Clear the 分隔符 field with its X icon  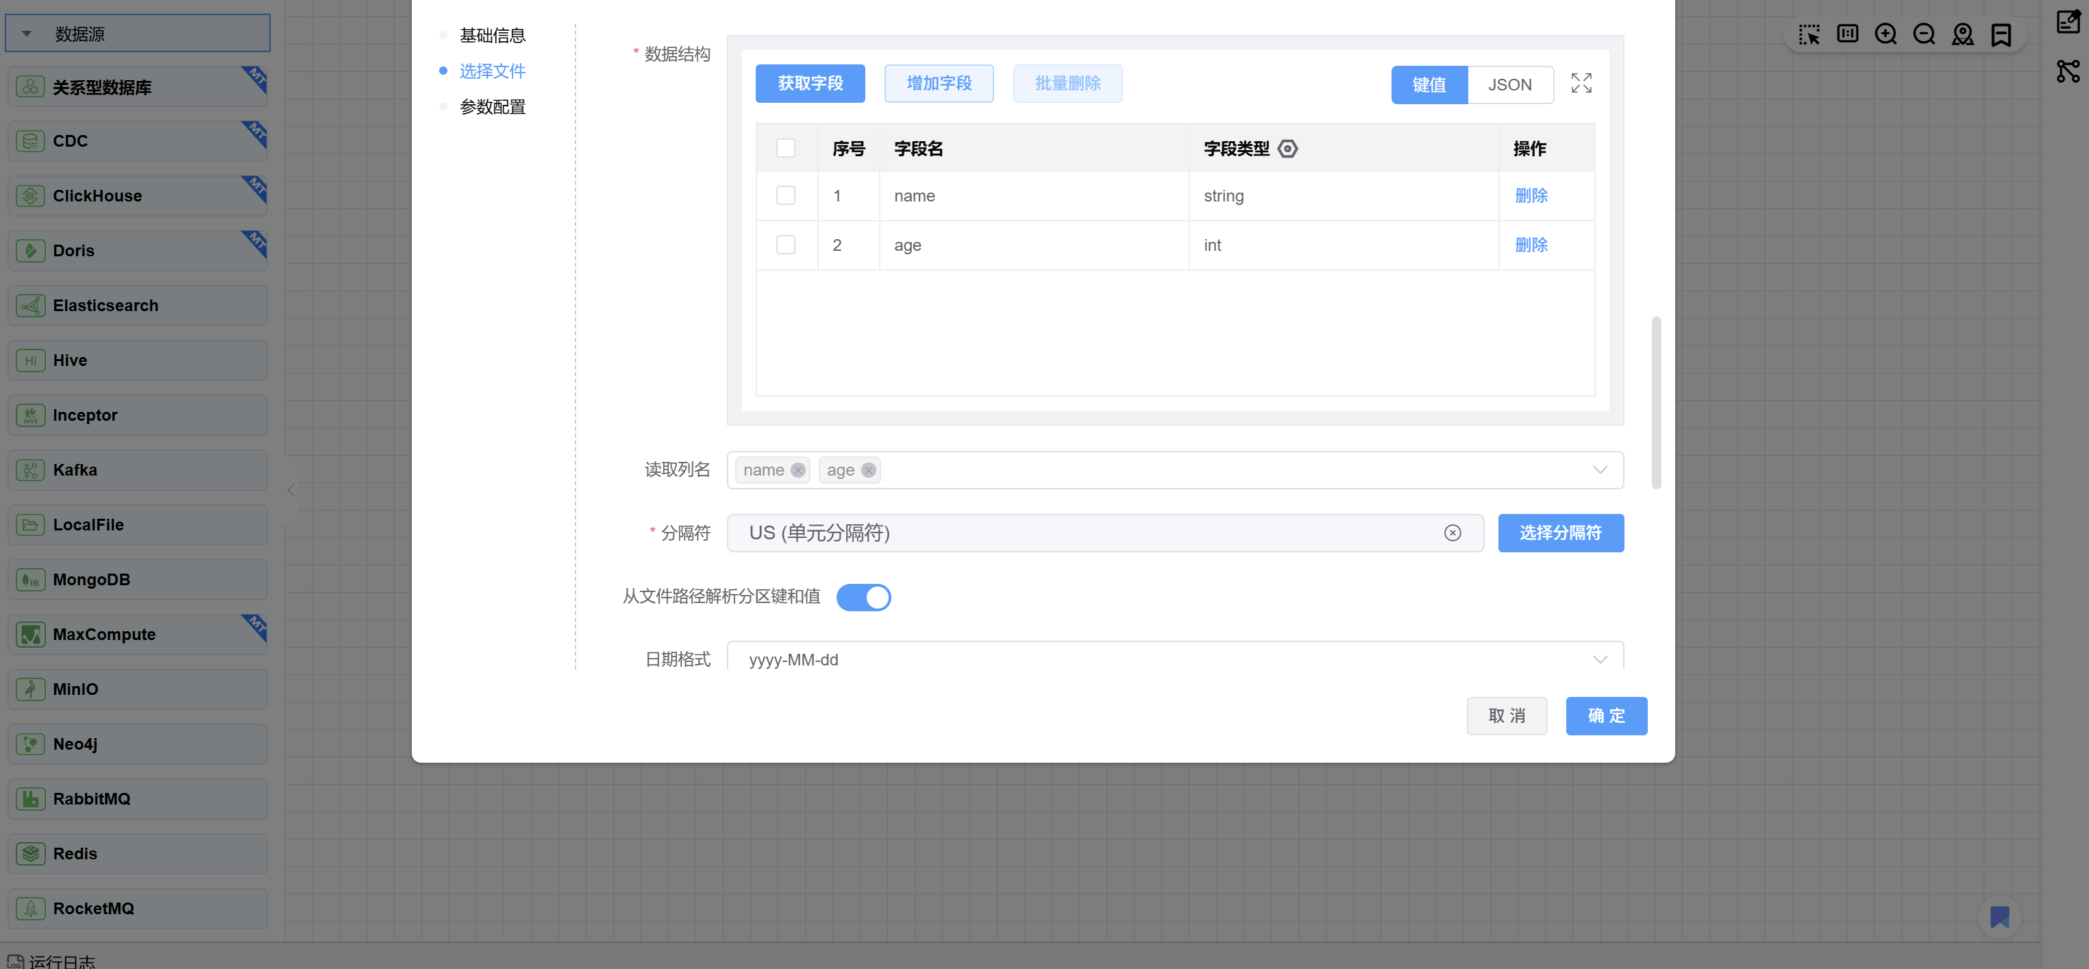(1452, 532)
